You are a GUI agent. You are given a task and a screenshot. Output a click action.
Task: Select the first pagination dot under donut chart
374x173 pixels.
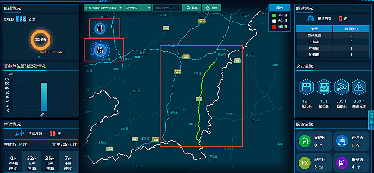point(39,57)
